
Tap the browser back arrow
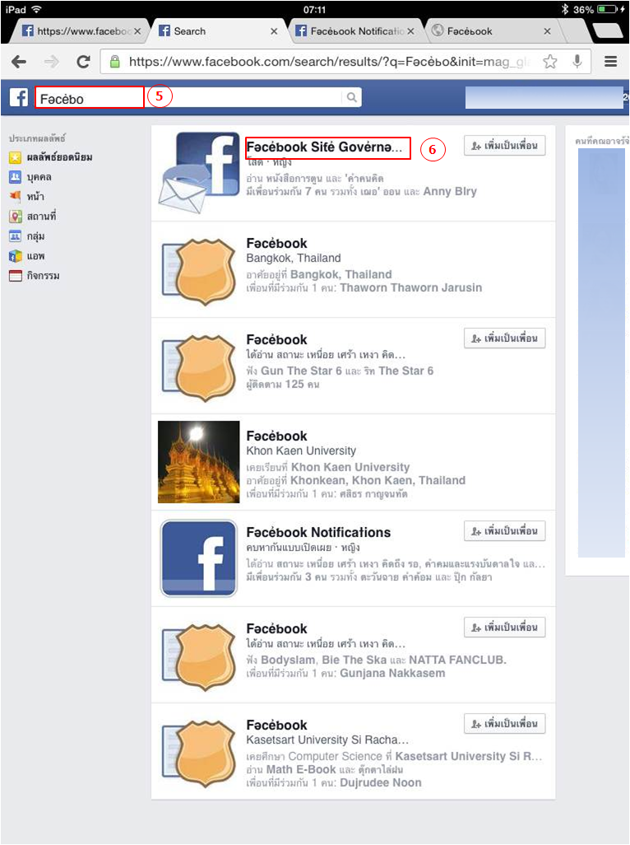click(x=19, y=62)
